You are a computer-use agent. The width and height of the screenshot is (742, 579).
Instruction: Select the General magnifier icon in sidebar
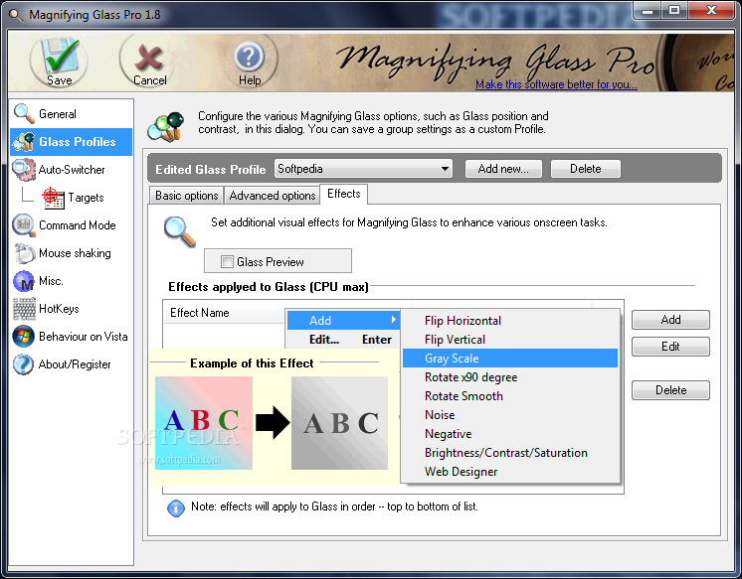point(24,113)
